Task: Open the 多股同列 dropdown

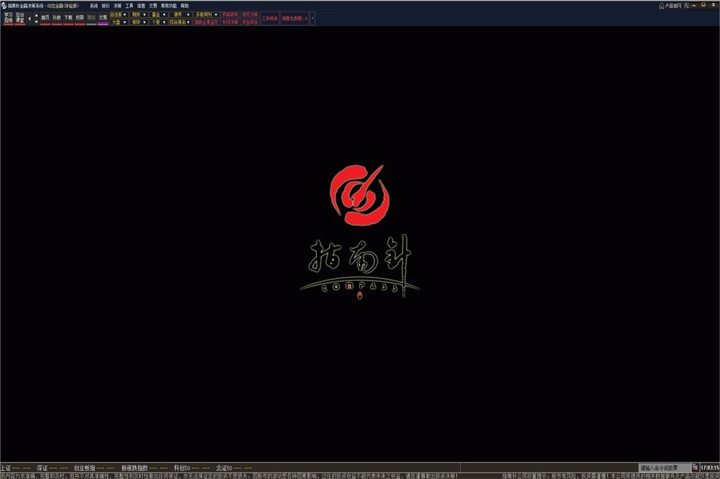Action: point(207,14)
